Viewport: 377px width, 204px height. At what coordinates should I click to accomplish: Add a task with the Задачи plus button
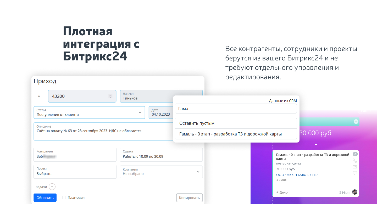point(52,187)
